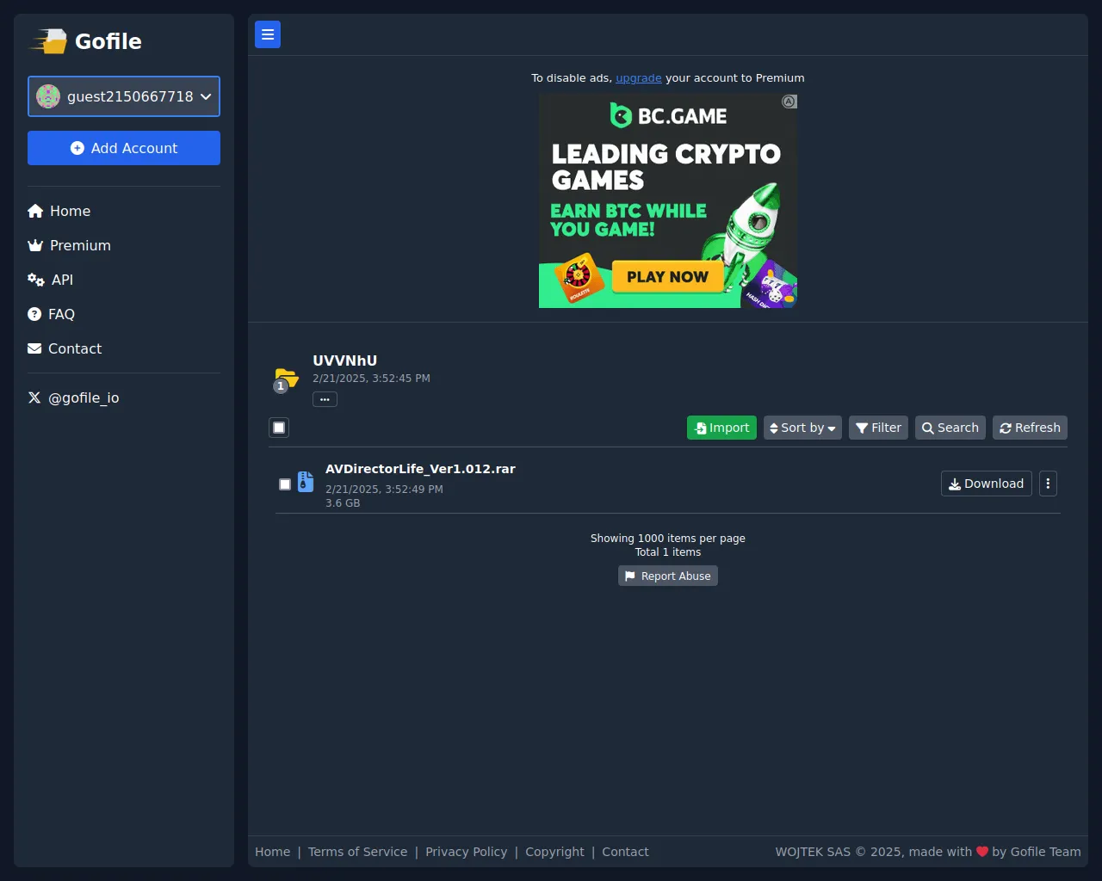Open the Sort by dropdown
This screenshot has width=1102, height=881.
coord(802,428)
